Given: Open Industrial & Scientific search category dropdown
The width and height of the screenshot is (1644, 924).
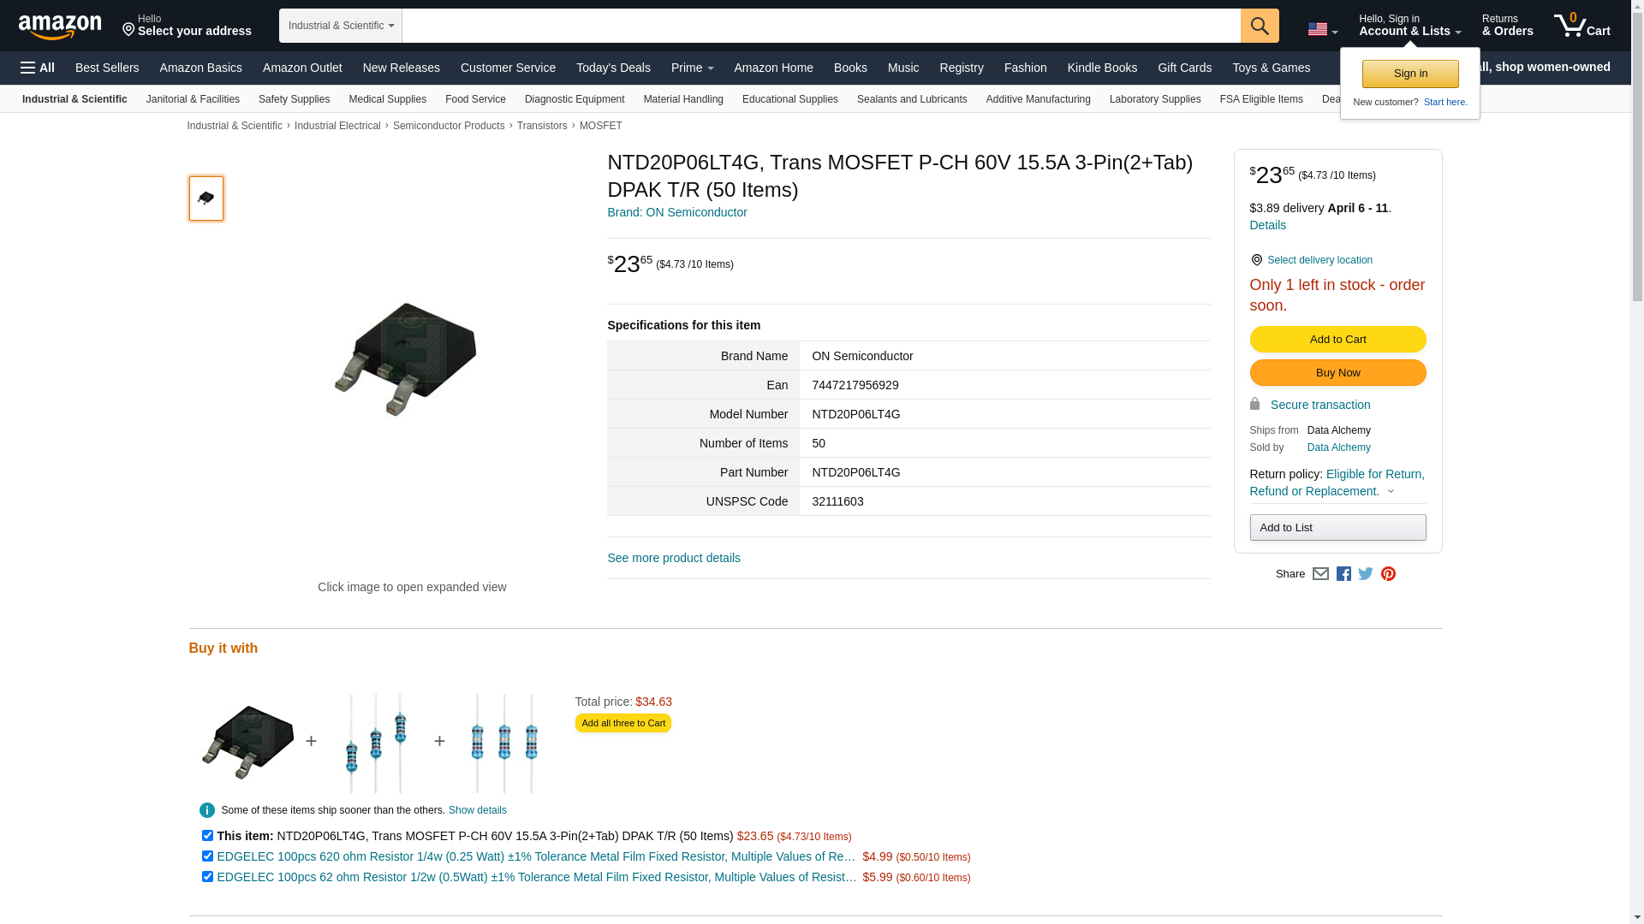Looking at the screenshot, I should [x=341, y=26].
